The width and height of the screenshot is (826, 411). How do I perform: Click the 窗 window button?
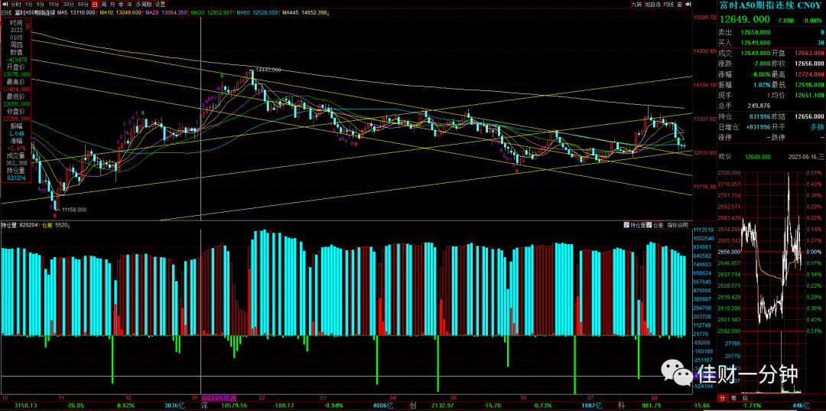pos(680,5)
